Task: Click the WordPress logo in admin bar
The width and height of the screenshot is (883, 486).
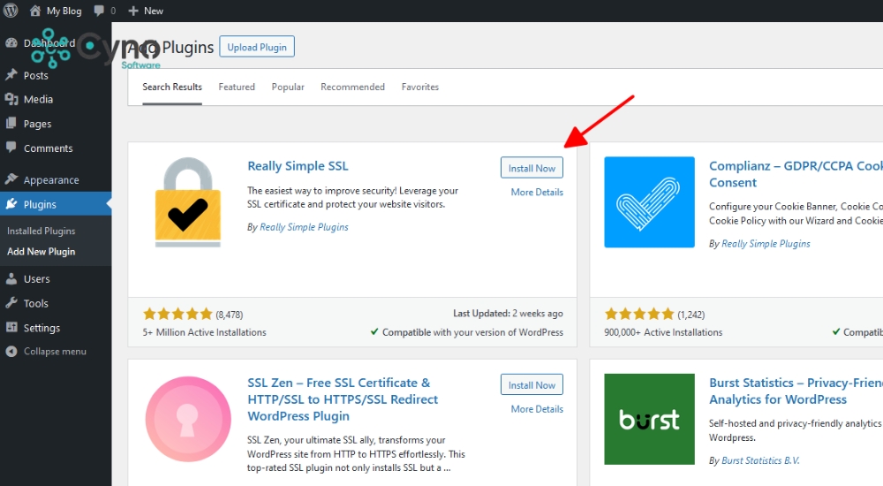Action: pyautogui.click(x=11, y=10)
